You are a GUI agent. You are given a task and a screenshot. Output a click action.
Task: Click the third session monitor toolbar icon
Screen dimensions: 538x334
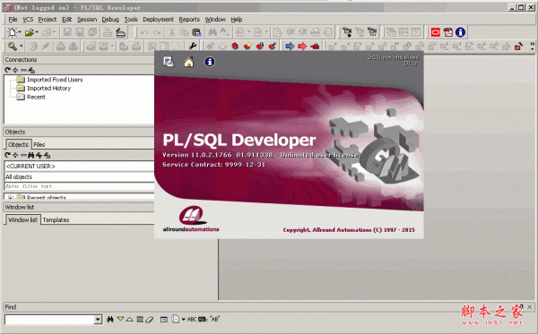click(x=372, y=32)
